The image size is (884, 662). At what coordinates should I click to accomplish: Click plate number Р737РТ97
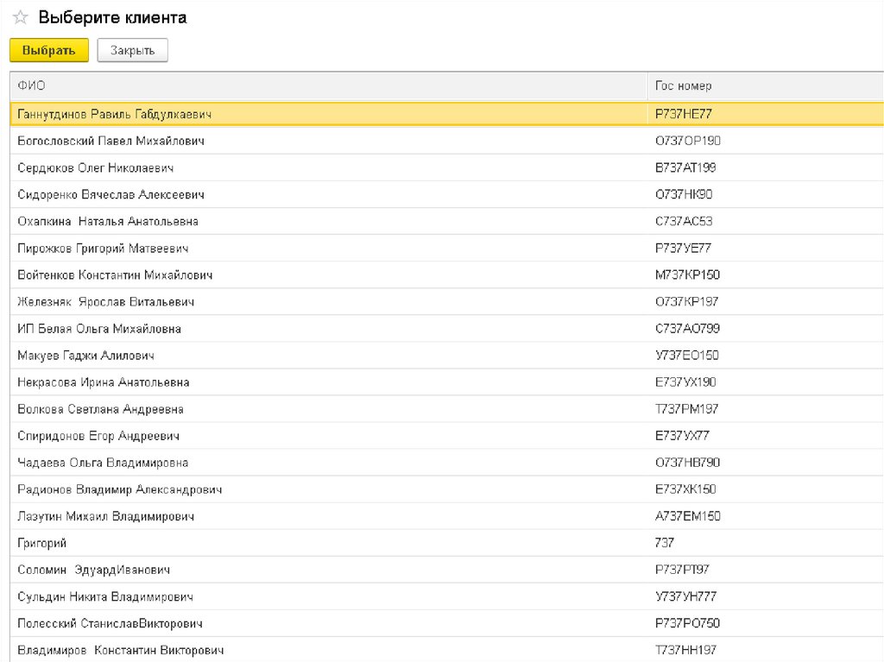[x=683, y=570]
